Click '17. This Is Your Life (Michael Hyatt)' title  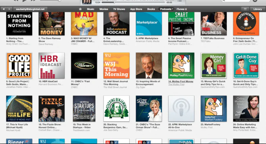coord(17,126)
